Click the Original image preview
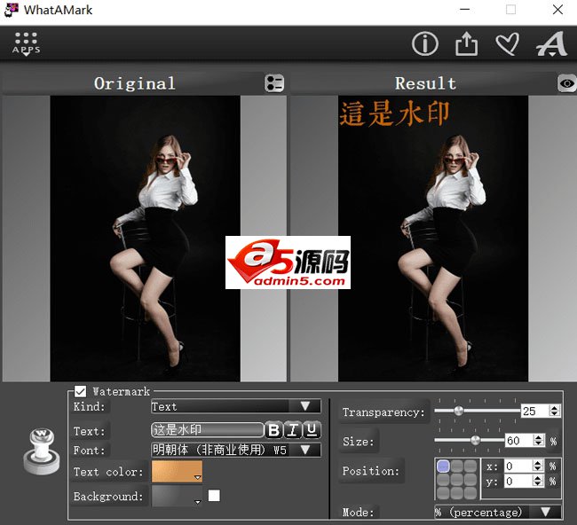577x525 pixels. pos(145,239)
